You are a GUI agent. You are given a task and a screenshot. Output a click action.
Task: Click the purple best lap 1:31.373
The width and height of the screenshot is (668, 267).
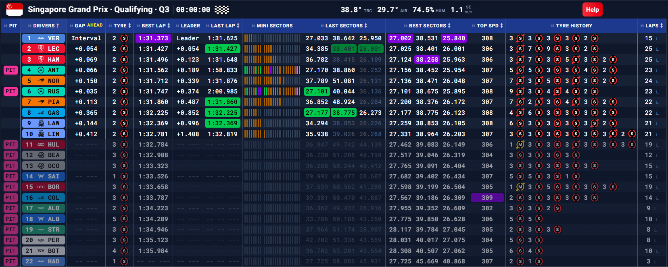click(x=153, y=38)
